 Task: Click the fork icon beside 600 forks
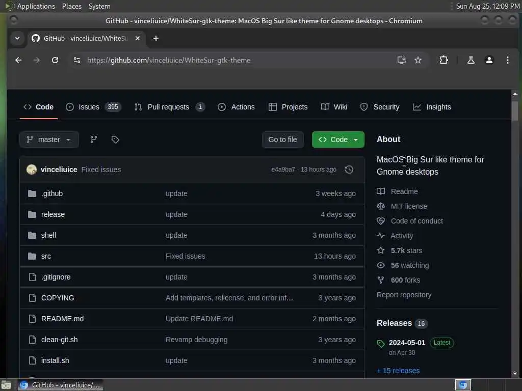click(380, 280)
